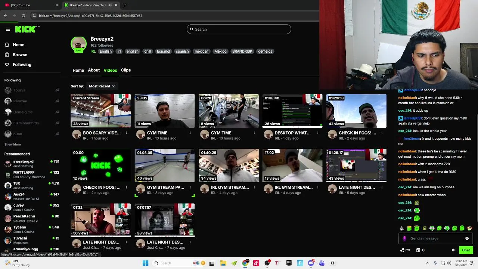Expand Show More in the Following list
Viewport: 478px width, 269px height.
pyautogui.click(x=13, y=145)
